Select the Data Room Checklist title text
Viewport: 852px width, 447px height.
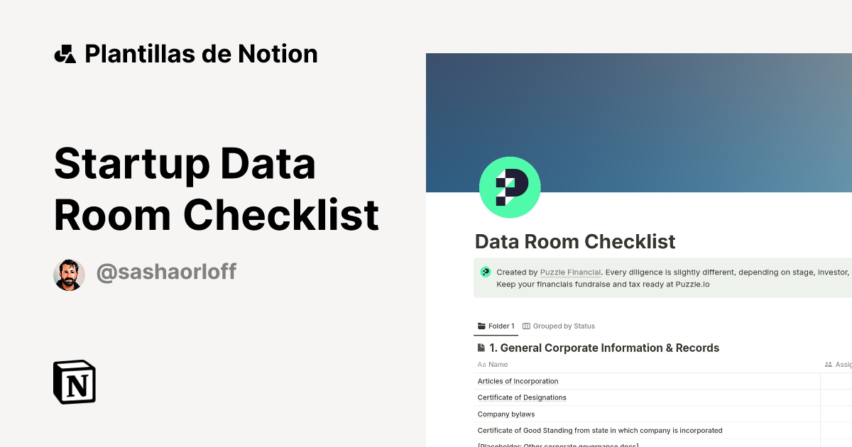[575, 242]
